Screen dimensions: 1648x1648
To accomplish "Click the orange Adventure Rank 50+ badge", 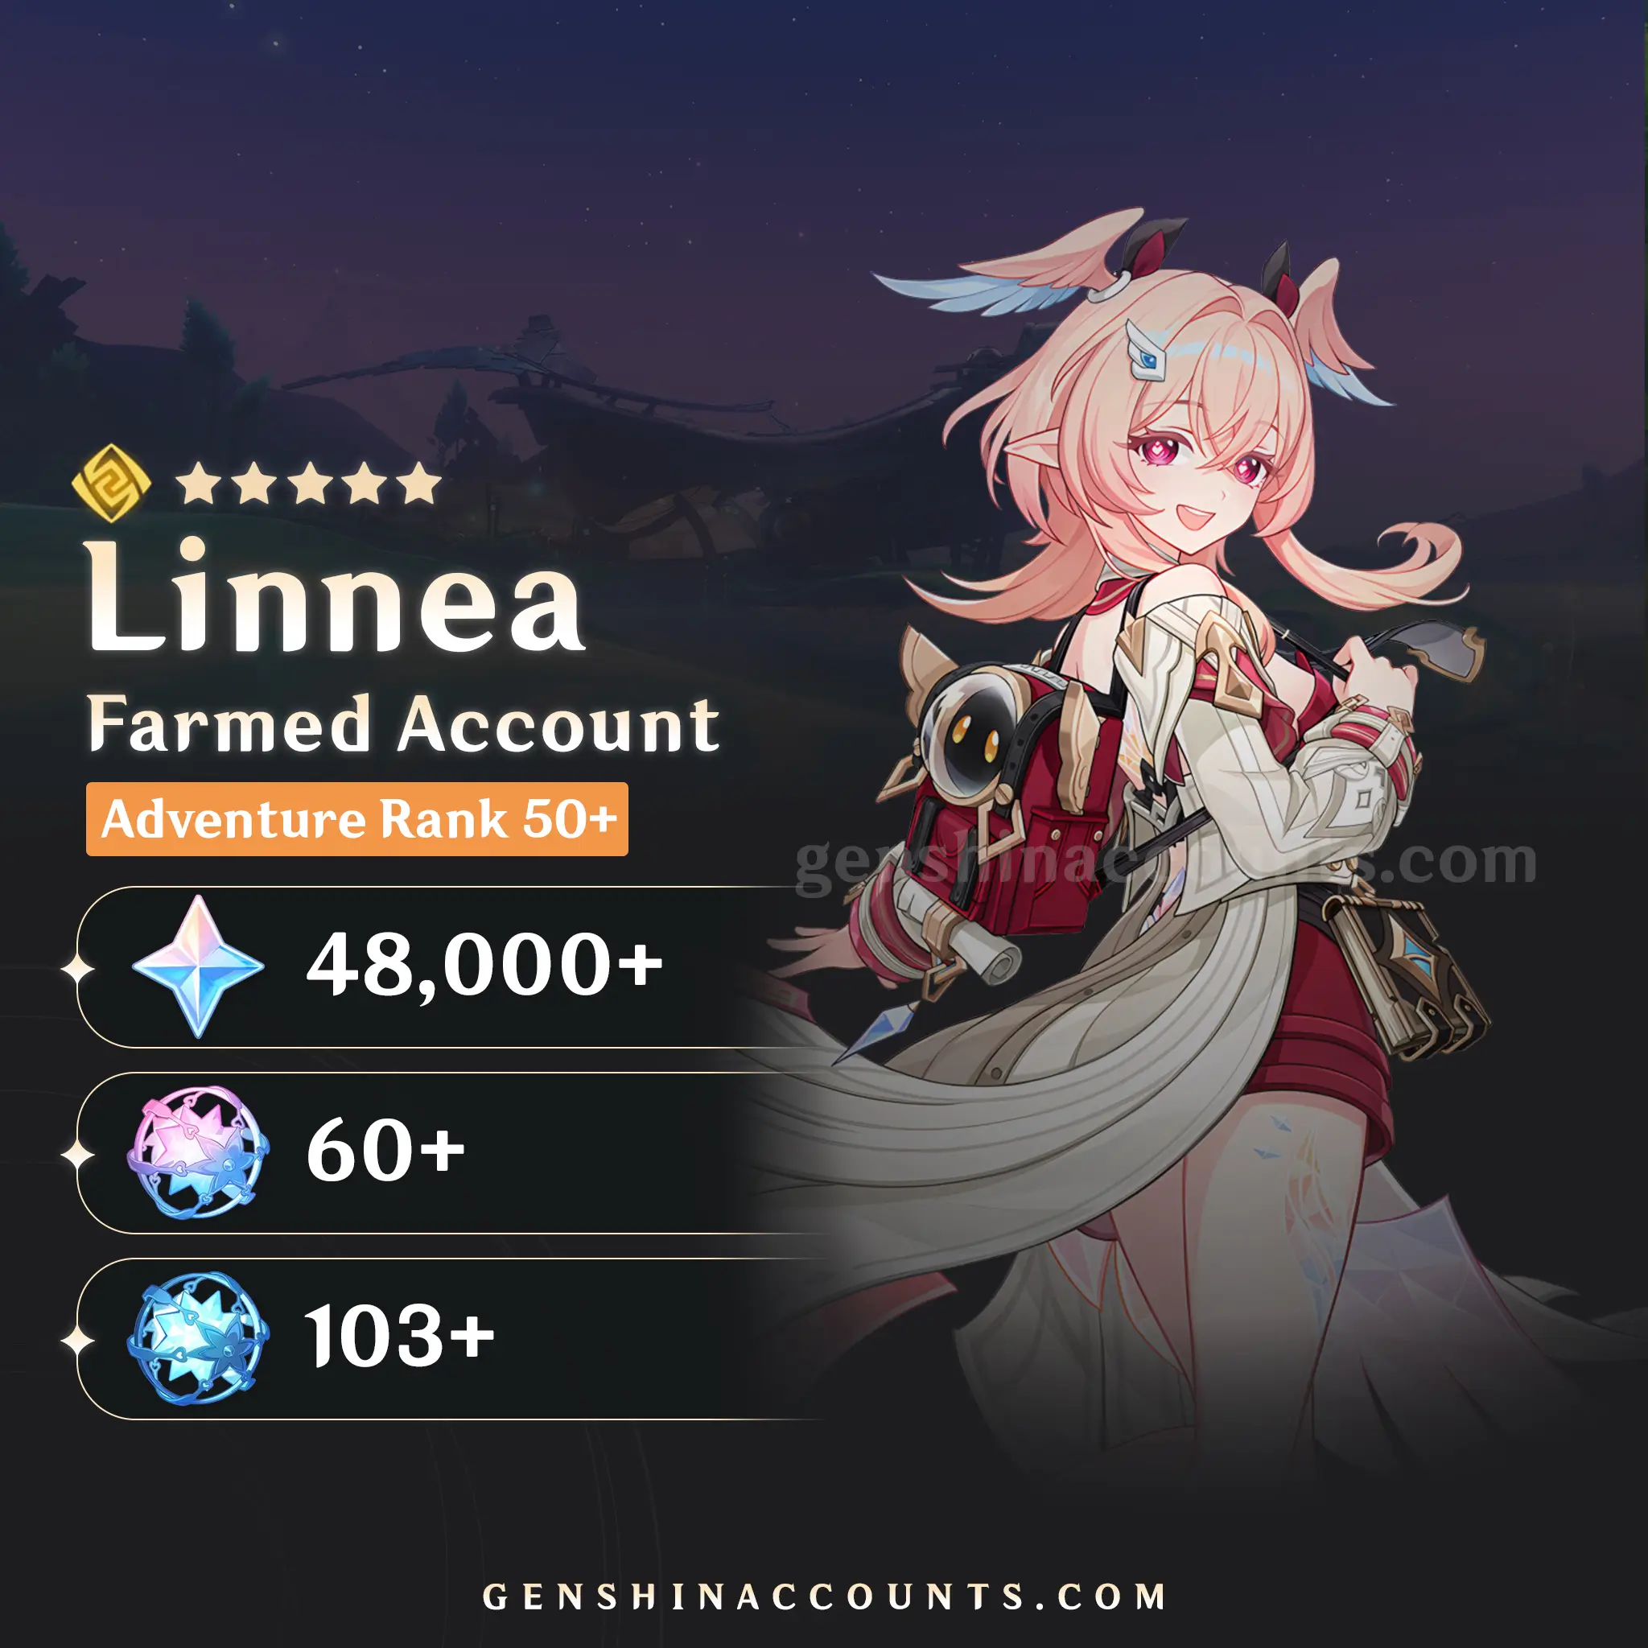I will 356,819.
